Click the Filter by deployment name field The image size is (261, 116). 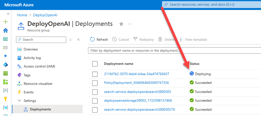click(x=175, y=50)
